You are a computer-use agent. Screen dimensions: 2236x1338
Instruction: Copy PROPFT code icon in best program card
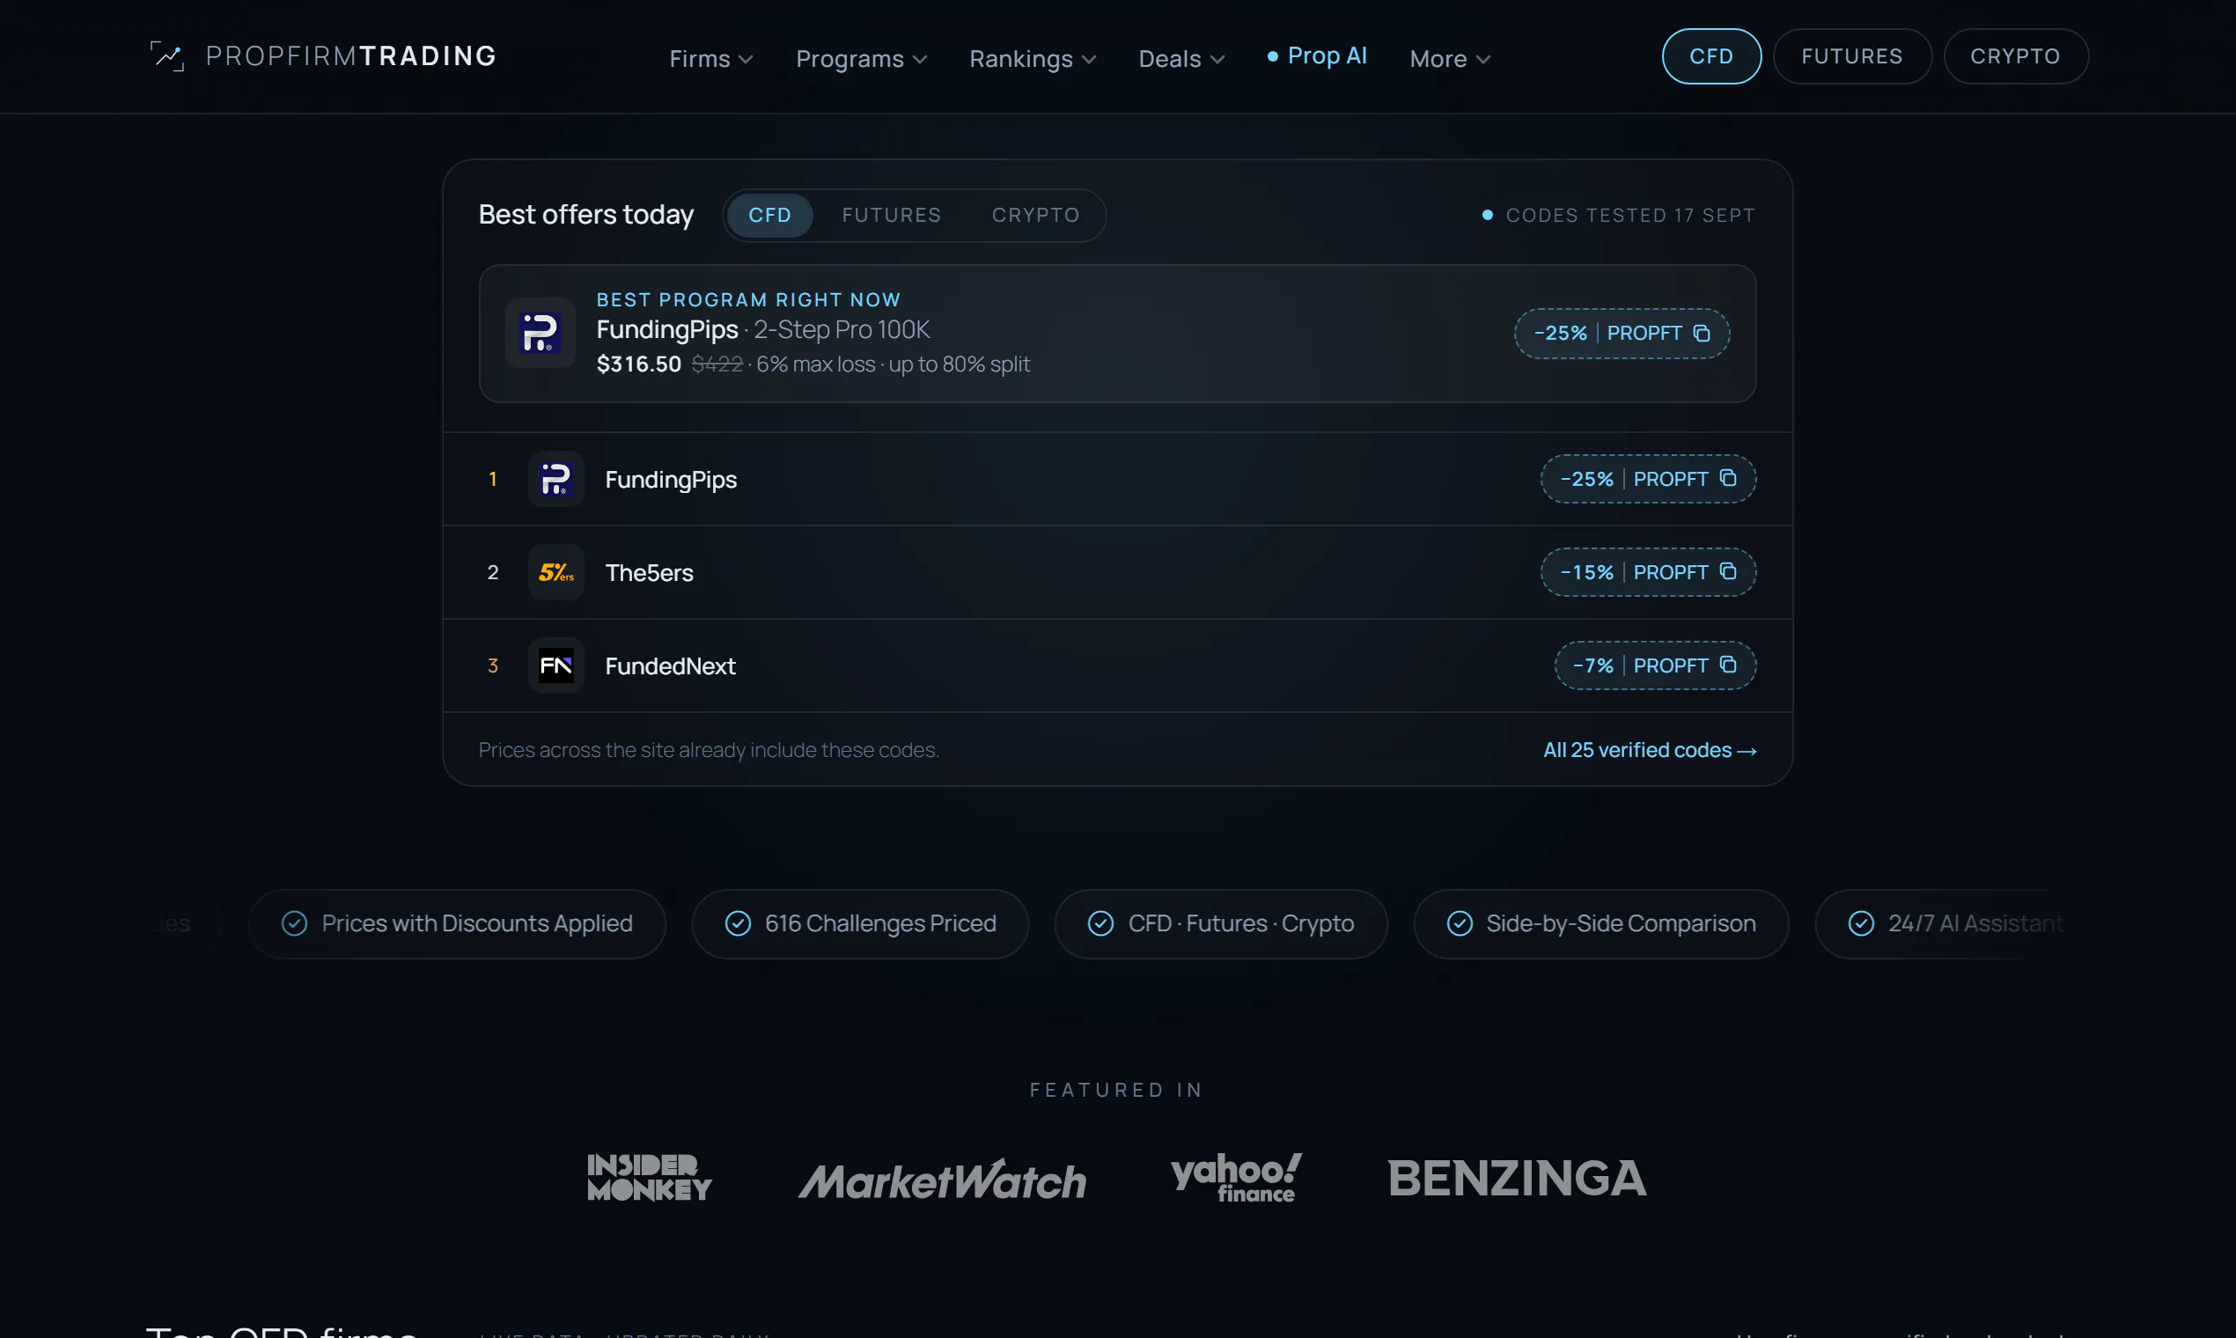1702,334
